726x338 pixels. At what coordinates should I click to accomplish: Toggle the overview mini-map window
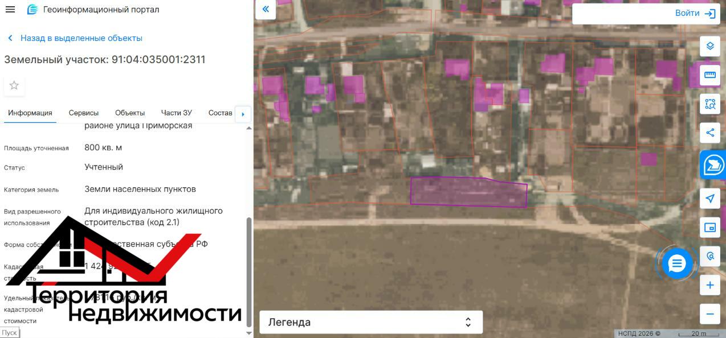[709, 228]
